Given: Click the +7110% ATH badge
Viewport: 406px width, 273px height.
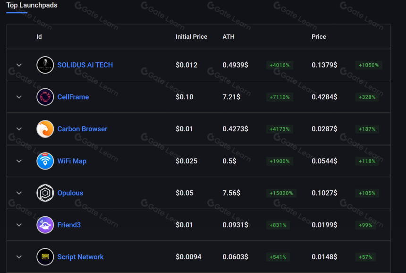Looking at the screenshot, I should 279,97.
